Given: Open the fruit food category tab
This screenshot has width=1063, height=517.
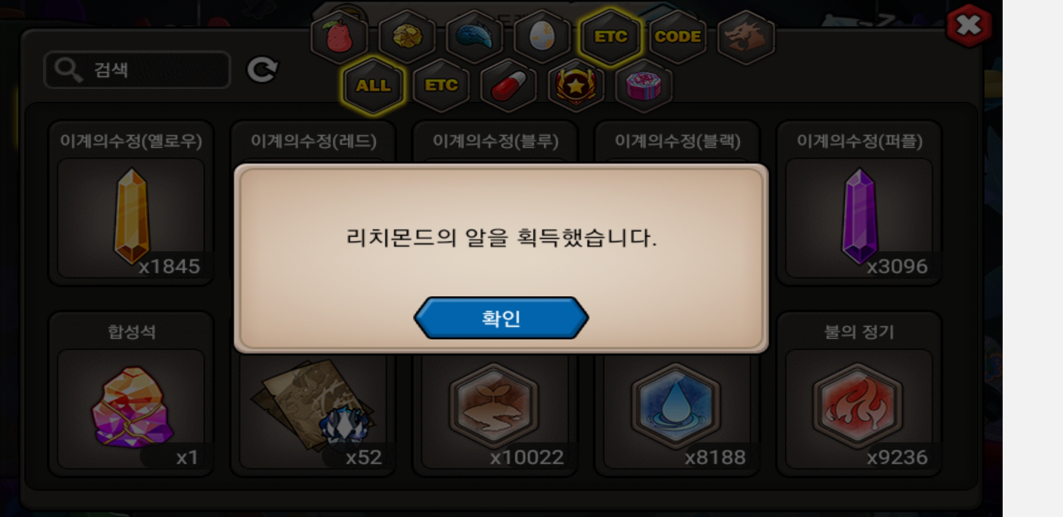Looking at the screenshot, I should click(x=339, y=36).
